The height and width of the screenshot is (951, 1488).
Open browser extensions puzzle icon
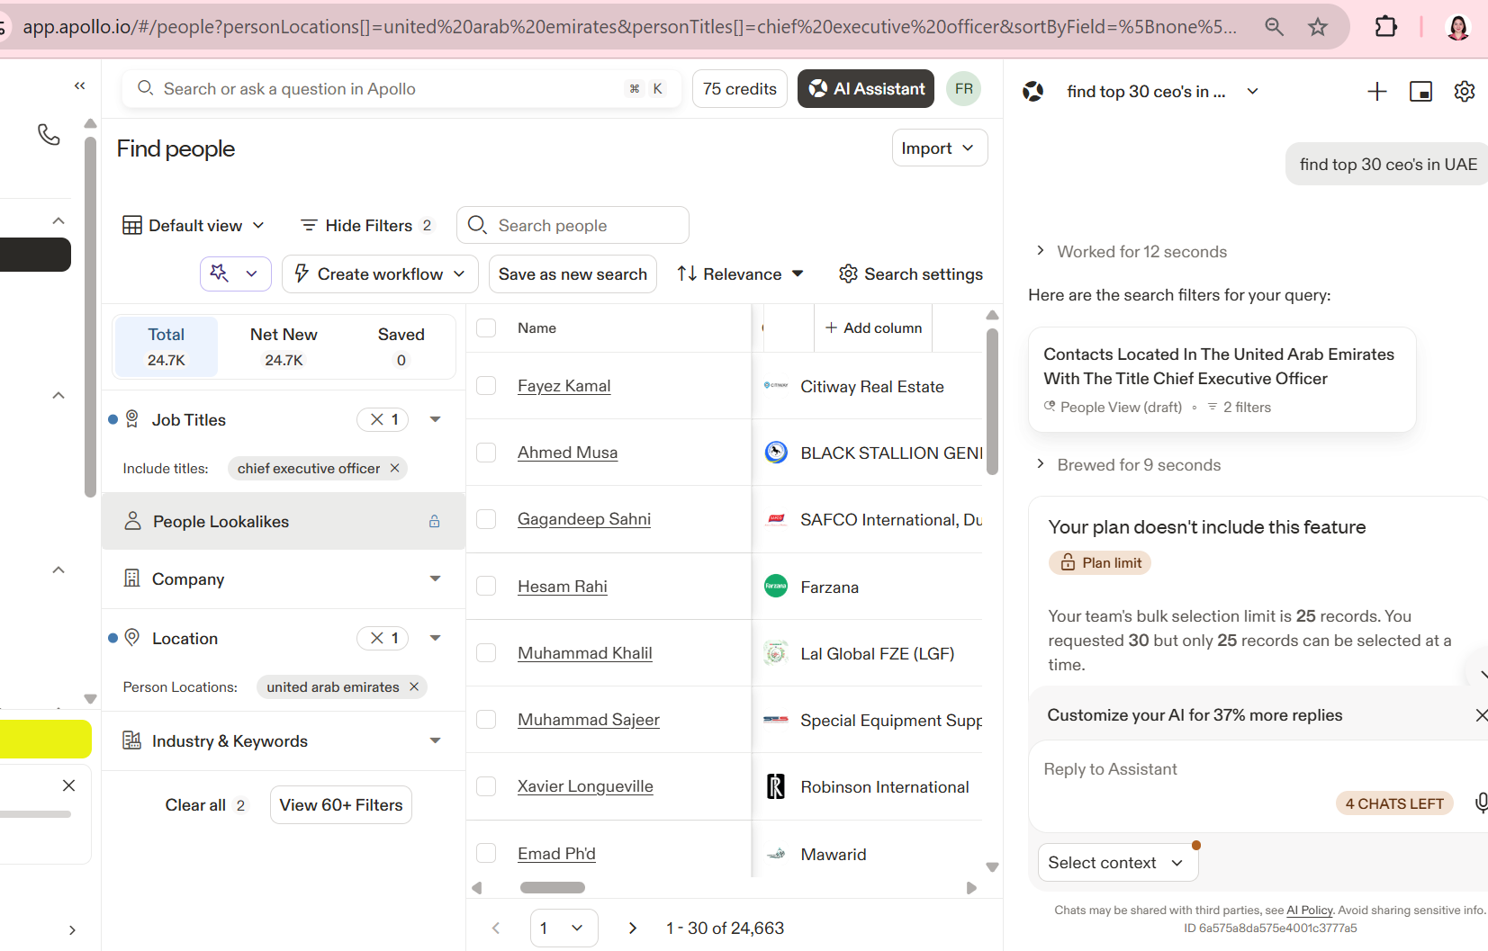[x=1386, y=27]
